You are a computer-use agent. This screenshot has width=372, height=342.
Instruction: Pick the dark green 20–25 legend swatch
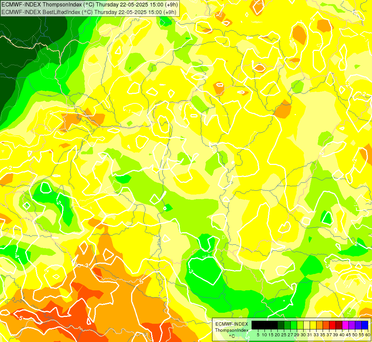coord(281,325)
